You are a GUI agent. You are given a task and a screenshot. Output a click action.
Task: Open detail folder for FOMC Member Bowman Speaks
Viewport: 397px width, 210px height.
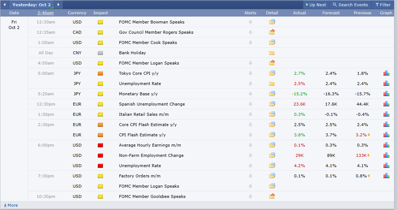272,22
